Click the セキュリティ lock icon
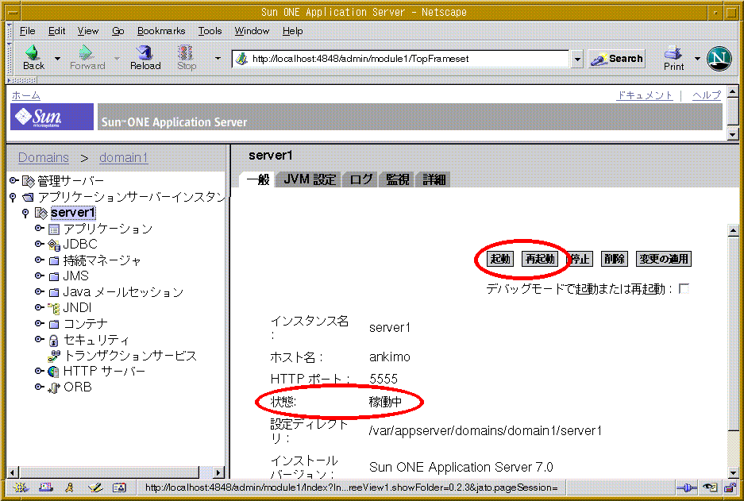The height and width of the screenshot is (501, 744). (54, 340)
